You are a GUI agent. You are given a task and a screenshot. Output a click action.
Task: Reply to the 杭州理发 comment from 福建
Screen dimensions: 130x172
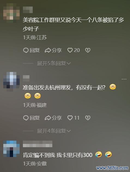(32, 118)
